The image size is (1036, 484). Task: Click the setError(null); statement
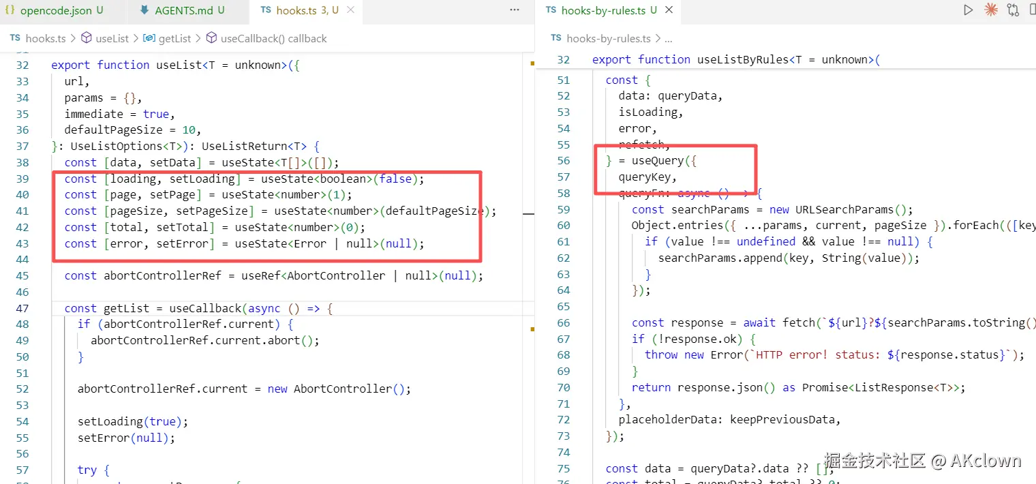click(126, 438)
